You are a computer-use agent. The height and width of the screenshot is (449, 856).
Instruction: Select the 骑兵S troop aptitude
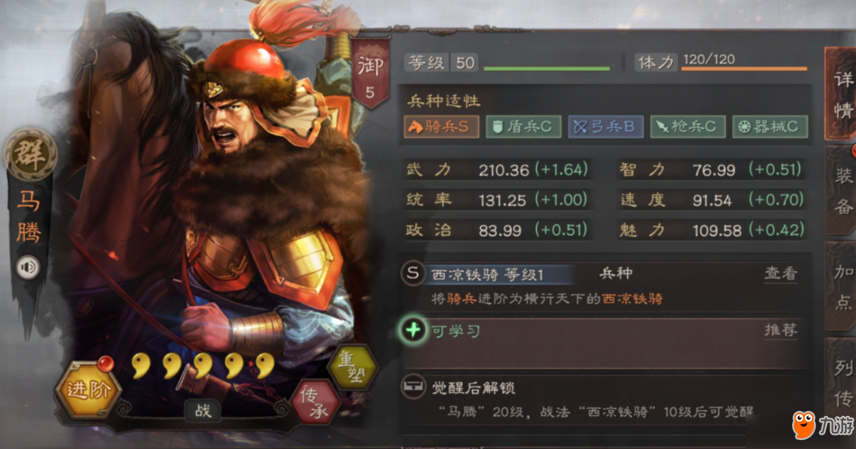(441, 127)
